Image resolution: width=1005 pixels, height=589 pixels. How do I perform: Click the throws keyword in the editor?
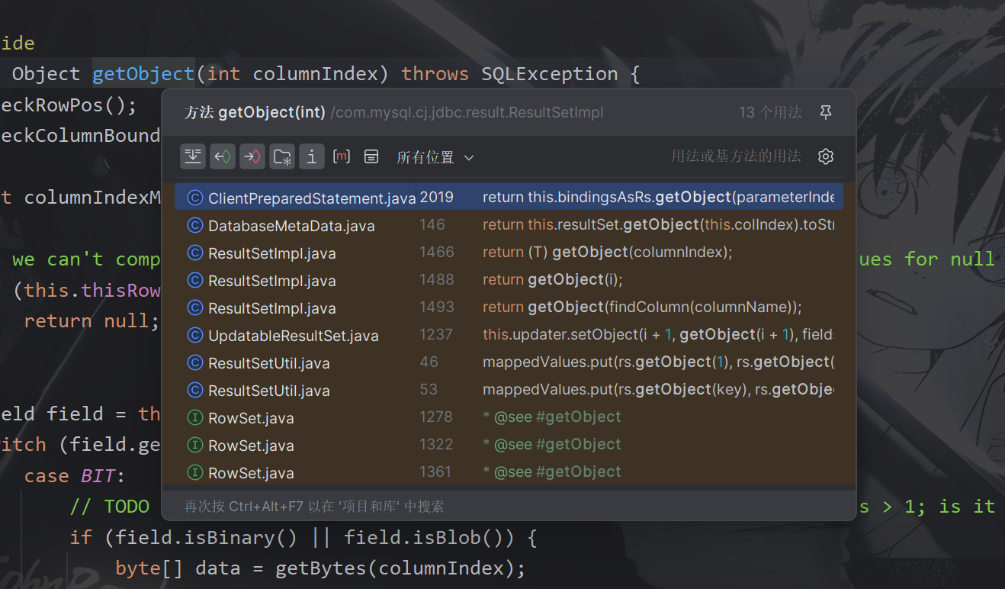435,74
